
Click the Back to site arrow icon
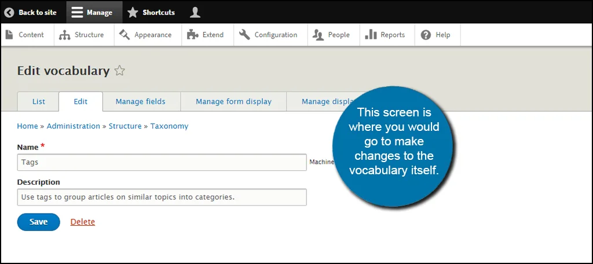pyautogui.click(x=9, y=12)
